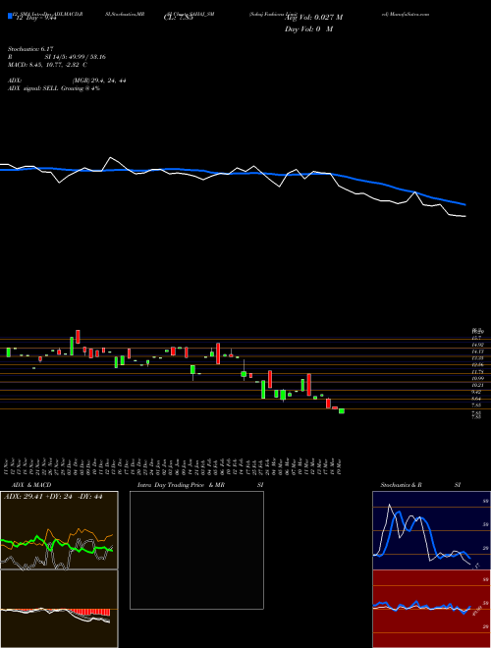Click the '14.92' price axis label
The image size is (491, 648).
click(x=477, y=345)
